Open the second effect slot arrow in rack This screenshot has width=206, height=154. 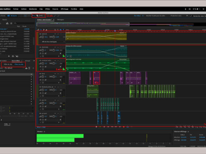[x=32, y=77]
